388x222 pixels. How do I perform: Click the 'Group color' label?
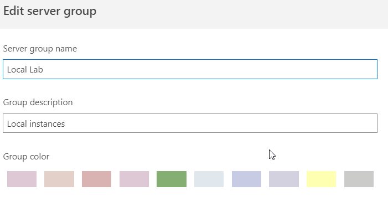(x=26, y=157)
